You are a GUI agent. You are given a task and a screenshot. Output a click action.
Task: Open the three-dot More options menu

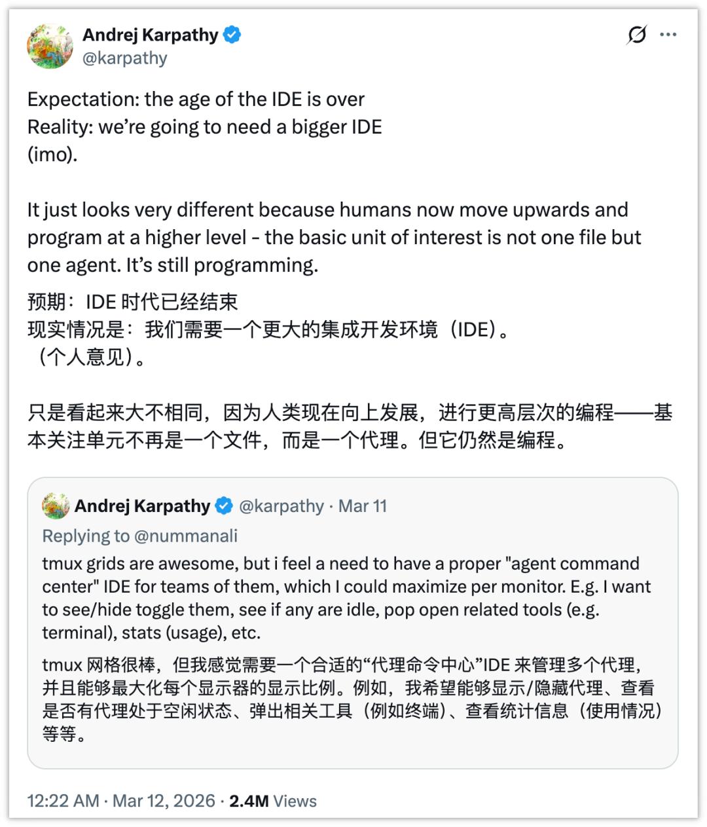pos(668,35)
